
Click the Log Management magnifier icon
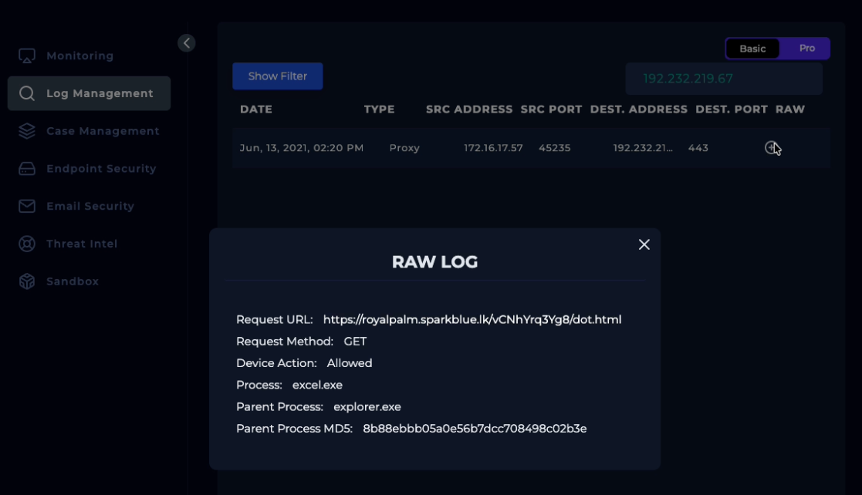(x=27, y=94)
